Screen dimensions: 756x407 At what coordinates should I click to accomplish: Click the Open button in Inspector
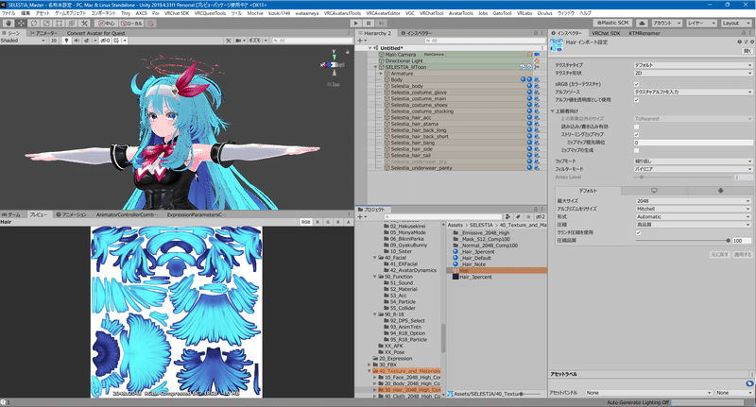tap(747, 51)
